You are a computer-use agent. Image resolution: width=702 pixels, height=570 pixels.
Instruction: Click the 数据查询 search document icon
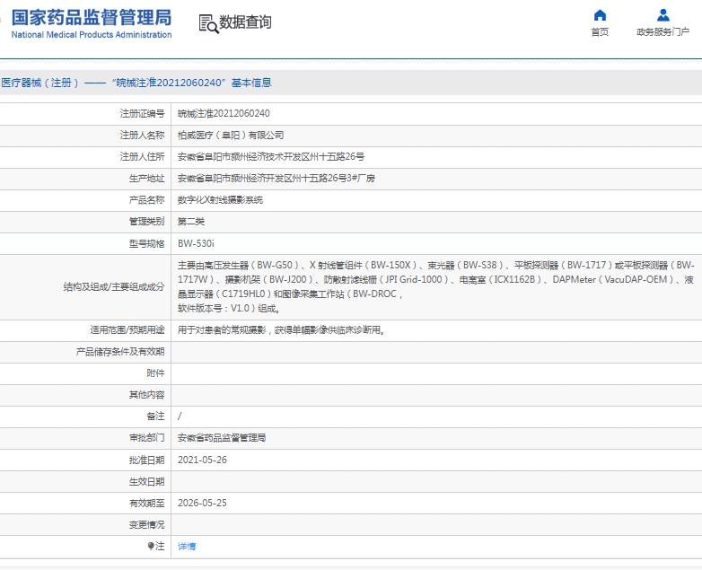[x=208, y=23]
